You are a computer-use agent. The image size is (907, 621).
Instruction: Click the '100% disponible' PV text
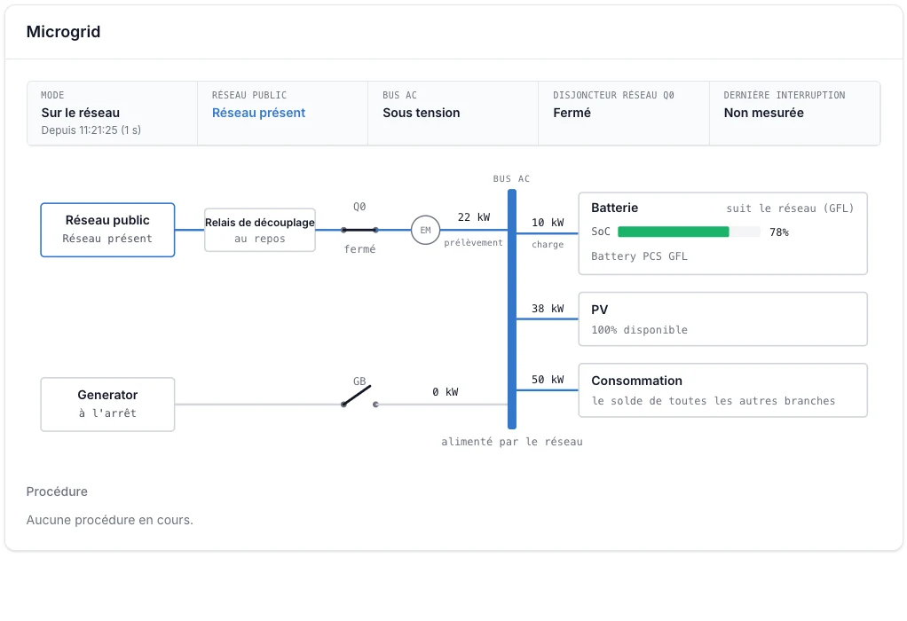coord(639,330)
